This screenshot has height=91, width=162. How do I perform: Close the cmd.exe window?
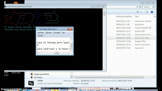point(103,7)
